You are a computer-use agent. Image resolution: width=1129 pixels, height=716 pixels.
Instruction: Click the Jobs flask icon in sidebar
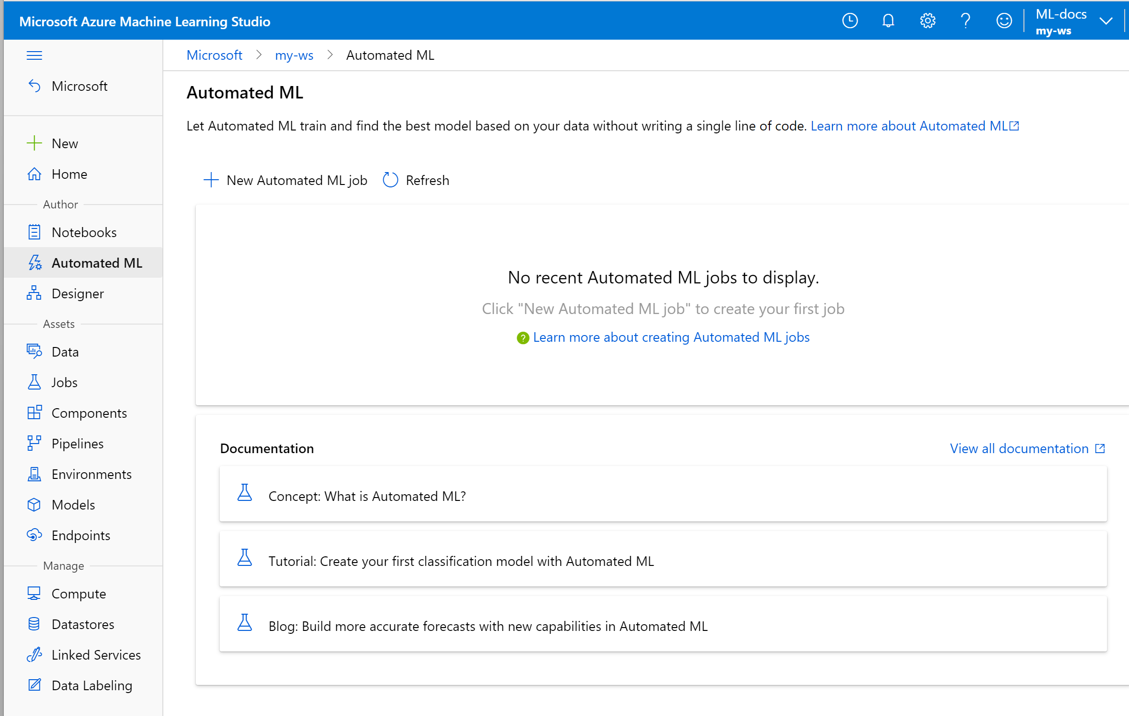(34, 382)
